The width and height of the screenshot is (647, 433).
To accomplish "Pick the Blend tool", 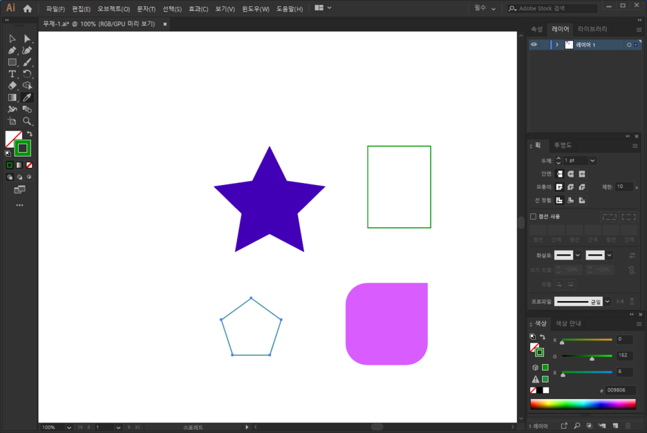I will coord(27,109).
